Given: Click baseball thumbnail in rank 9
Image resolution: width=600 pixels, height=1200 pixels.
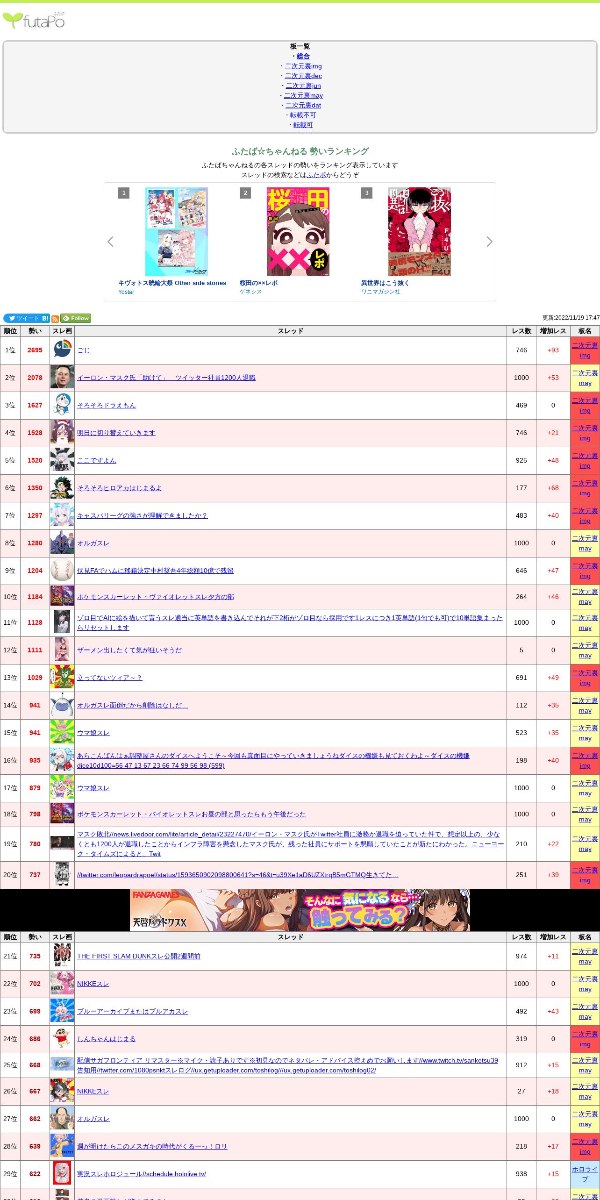Looking at the screenshot, I should 62,571.
